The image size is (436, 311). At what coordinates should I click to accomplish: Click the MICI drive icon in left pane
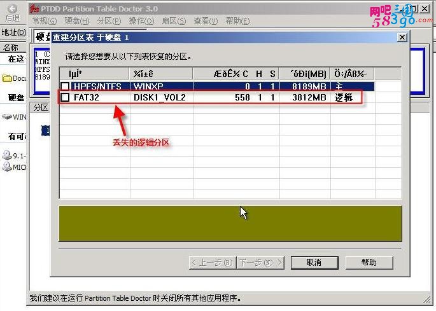tap(6, 167)
